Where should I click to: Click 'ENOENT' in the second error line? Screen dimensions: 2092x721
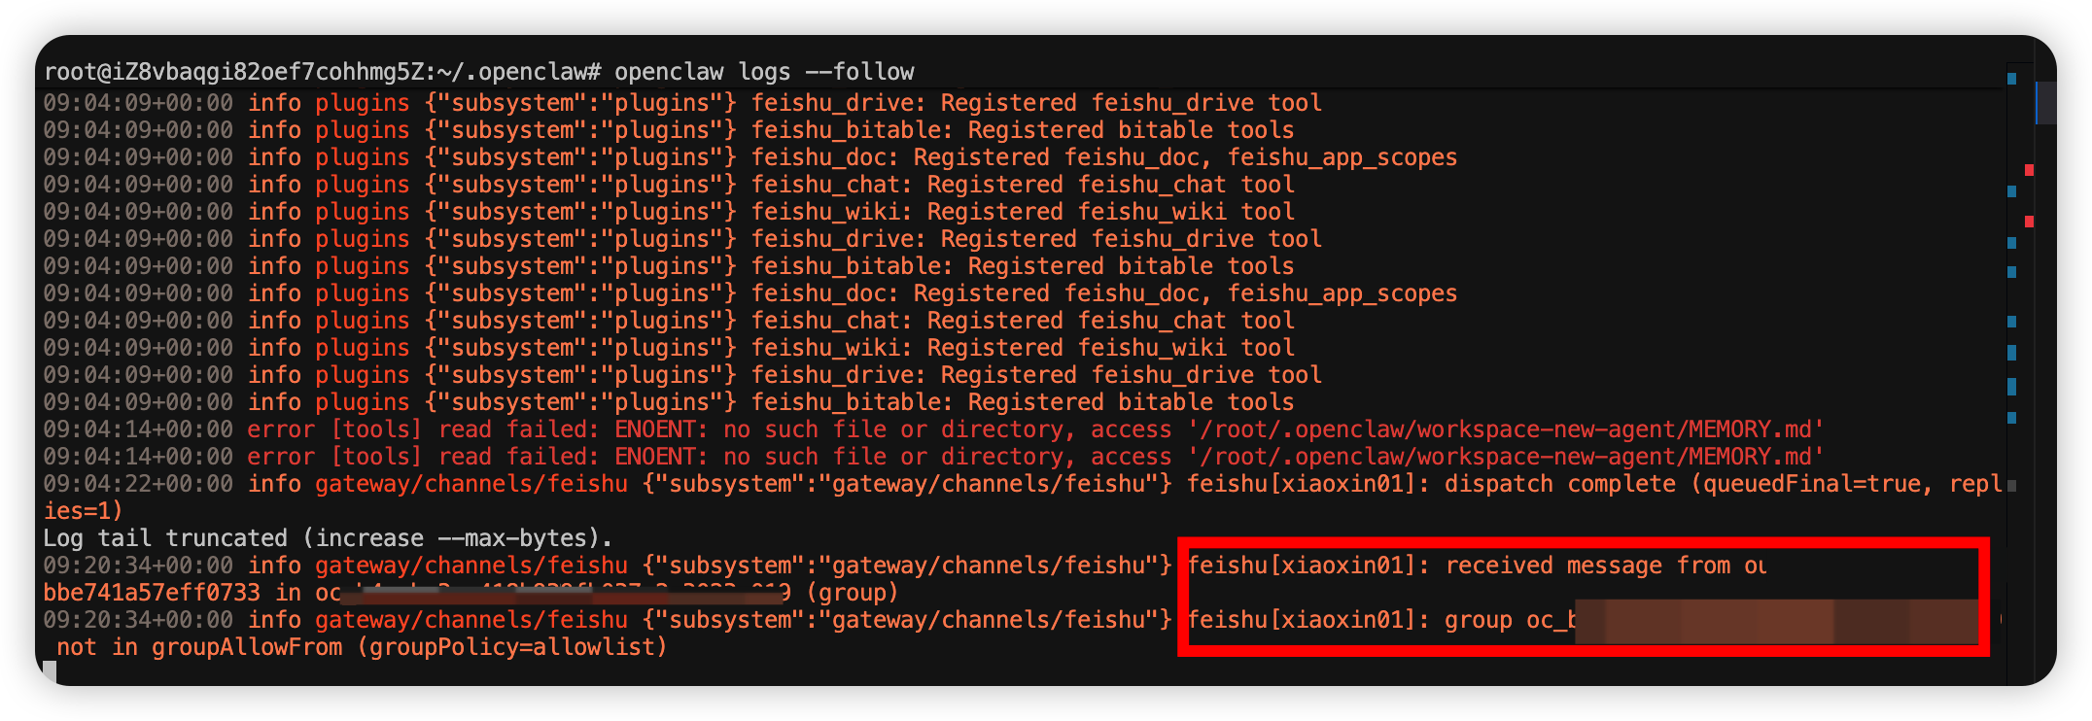(x=654, y=457)
